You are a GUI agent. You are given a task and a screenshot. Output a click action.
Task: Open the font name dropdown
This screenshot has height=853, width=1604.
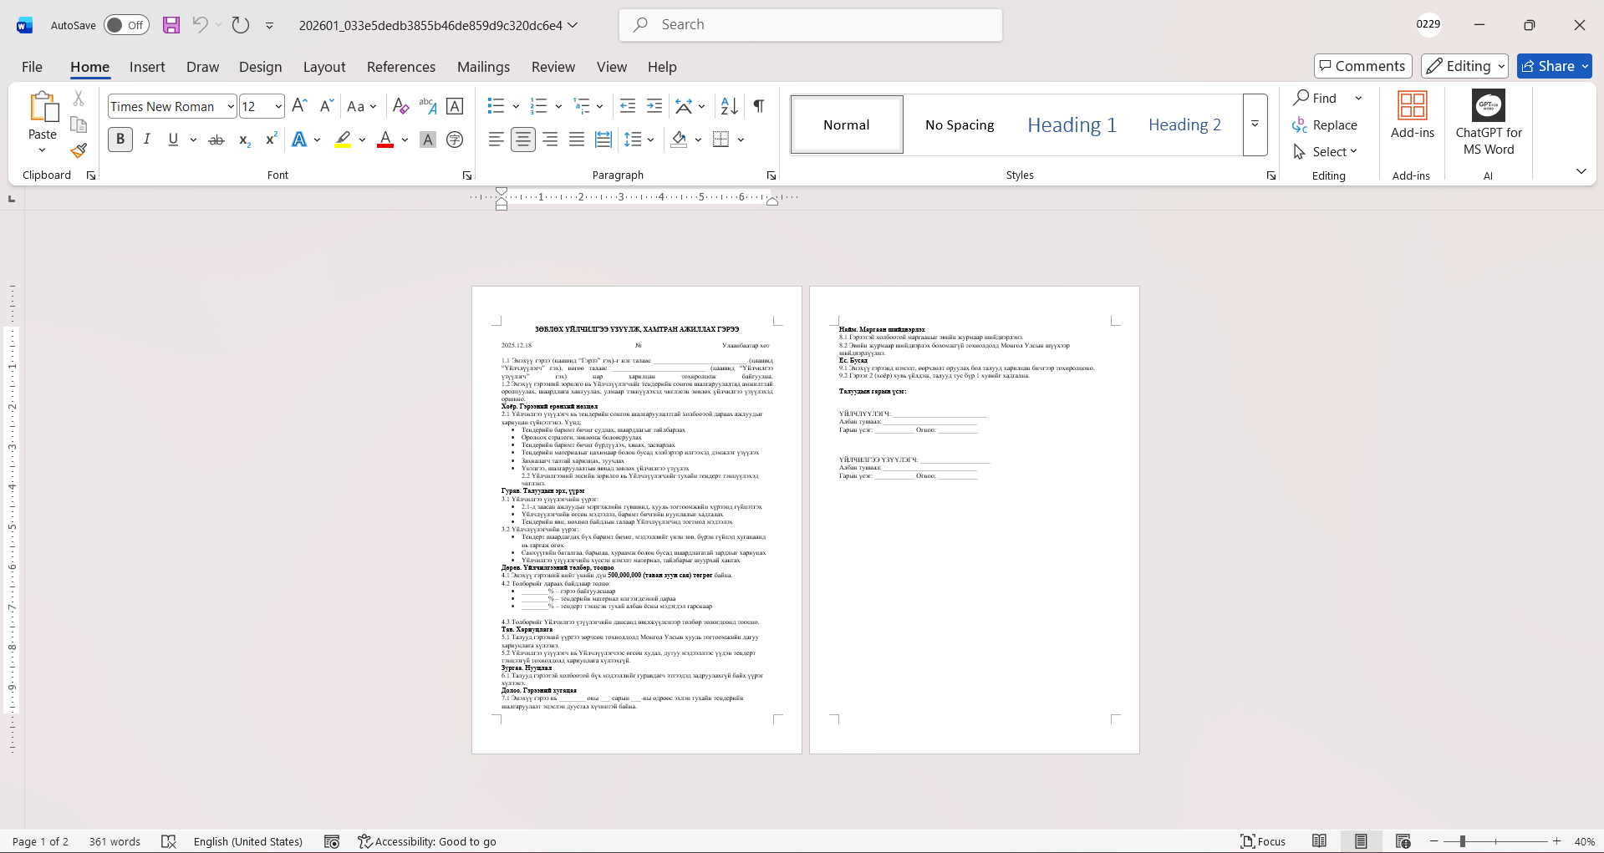click(231, 107)
